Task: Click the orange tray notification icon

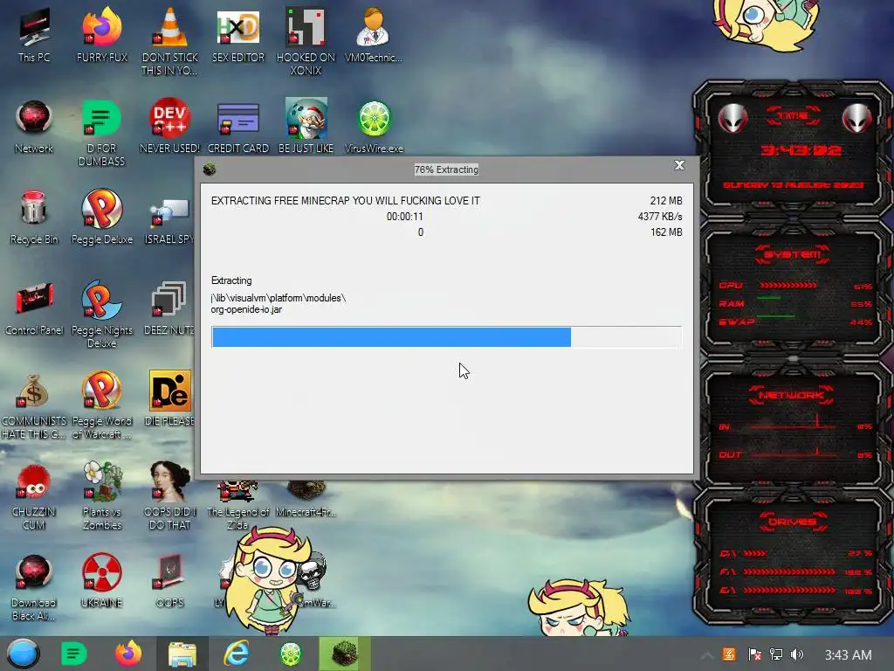Action: pos(729,654)
